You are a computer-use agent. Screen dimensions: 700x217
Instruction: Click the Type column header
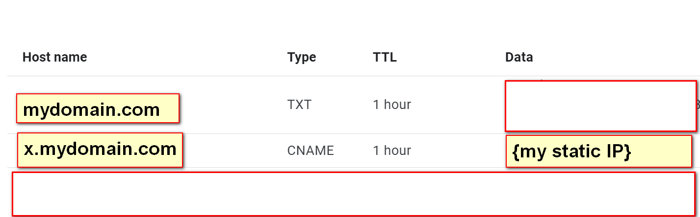pos(301,58)
